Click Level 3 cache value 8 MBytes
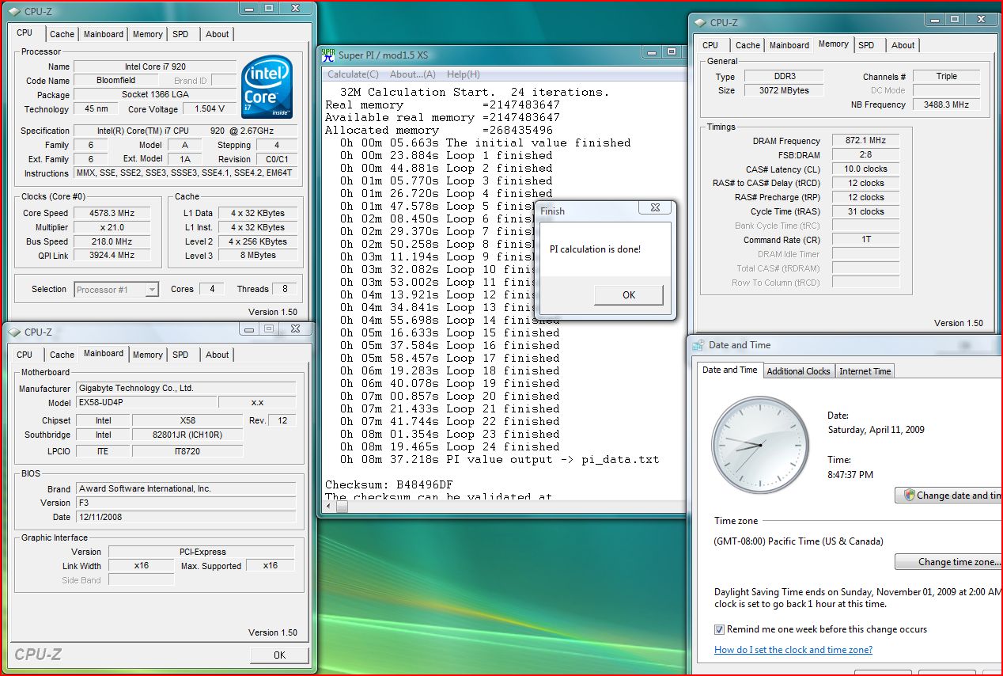 (x=258, y=256)
